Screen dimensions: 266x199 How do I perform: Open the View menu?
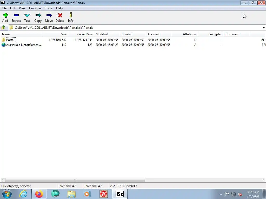(22, 8)
